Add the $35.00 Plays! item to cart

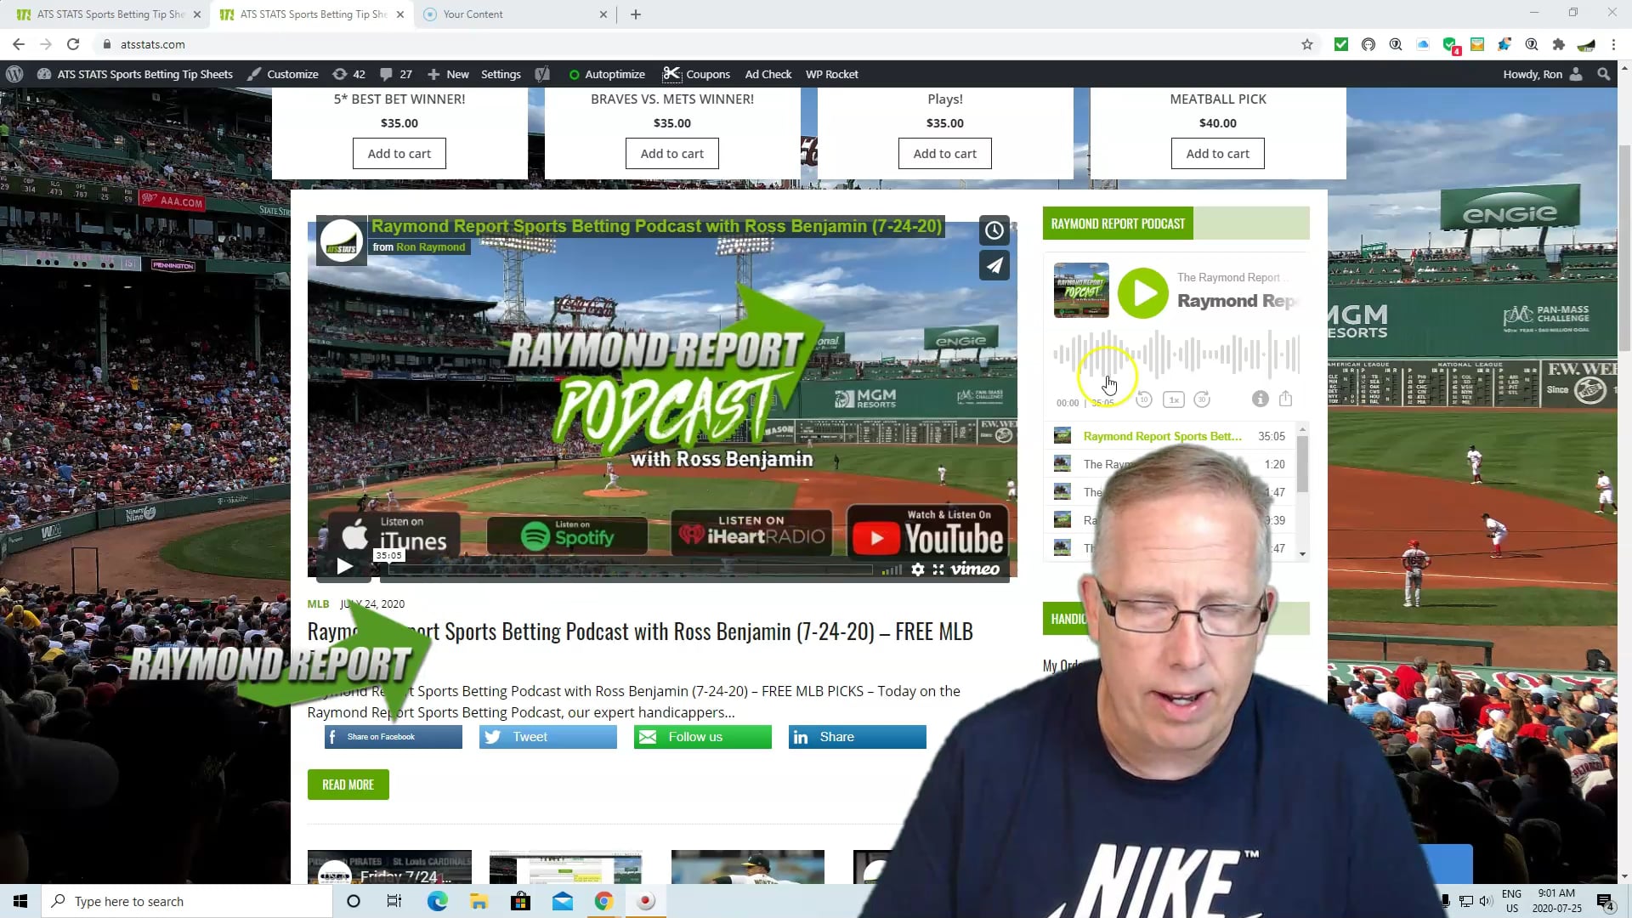944,154
